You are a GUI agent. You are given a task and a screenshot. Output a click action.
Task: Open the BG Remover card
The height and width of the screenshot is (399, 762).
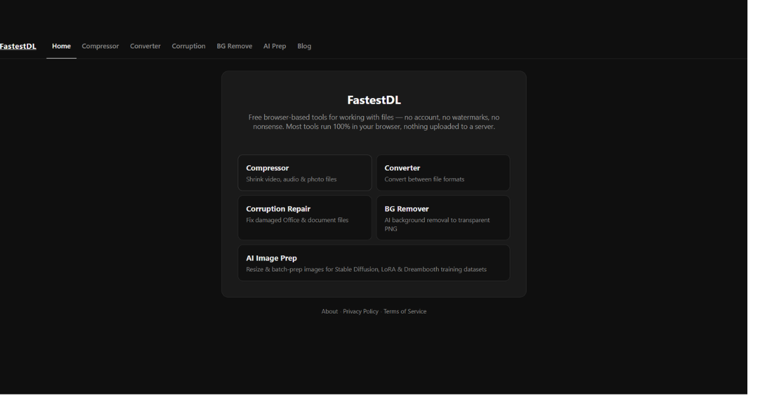443,218
